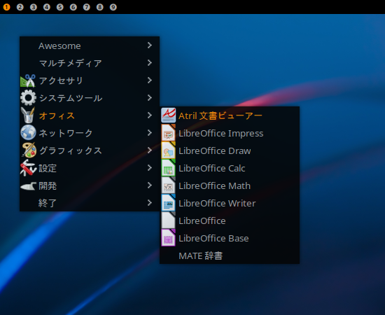Expand the マルチメディア submenu arrow
Image resolution: width=385 pixels, height=315 pixels.
click(150, 63)
